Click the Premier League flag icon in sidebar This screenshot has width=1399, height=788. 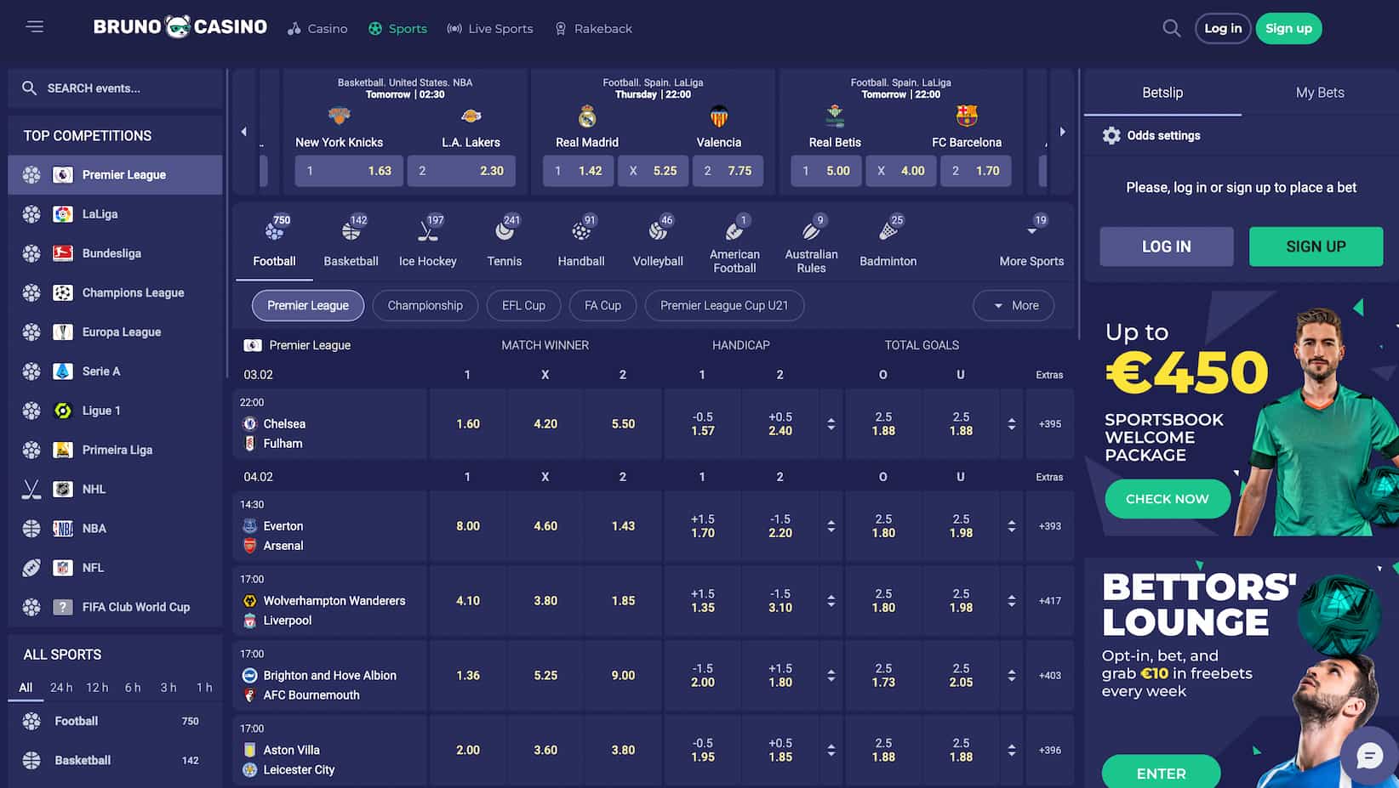coord(63,174)
